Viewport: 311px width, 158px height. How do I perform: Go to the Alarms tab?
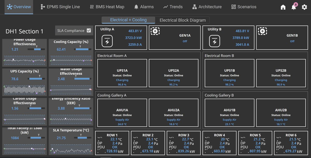144,7
